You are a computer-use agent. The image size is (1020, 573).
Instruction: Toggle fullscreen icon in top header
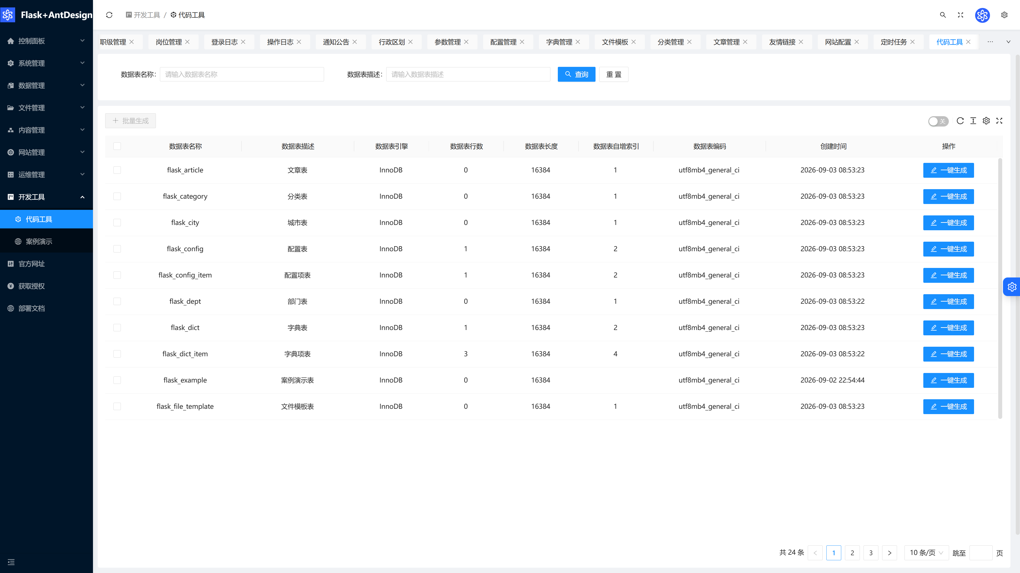[960, 15]
